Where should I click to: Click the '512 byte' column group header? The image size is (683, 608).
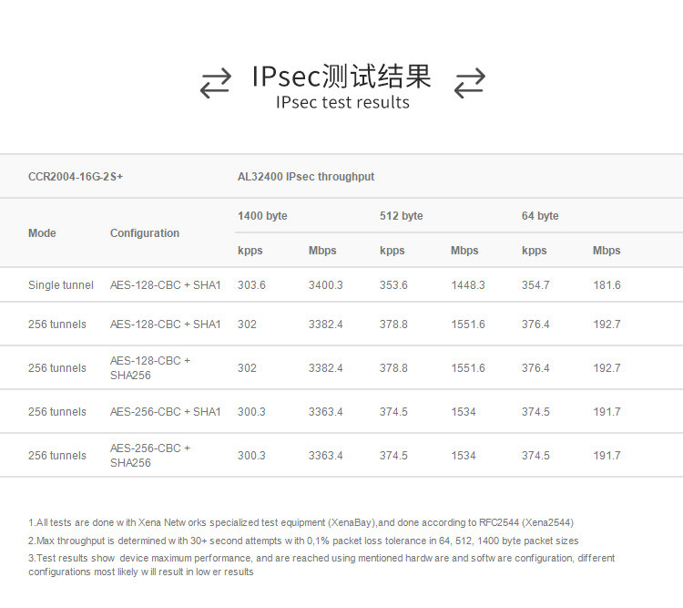(402, 216)
